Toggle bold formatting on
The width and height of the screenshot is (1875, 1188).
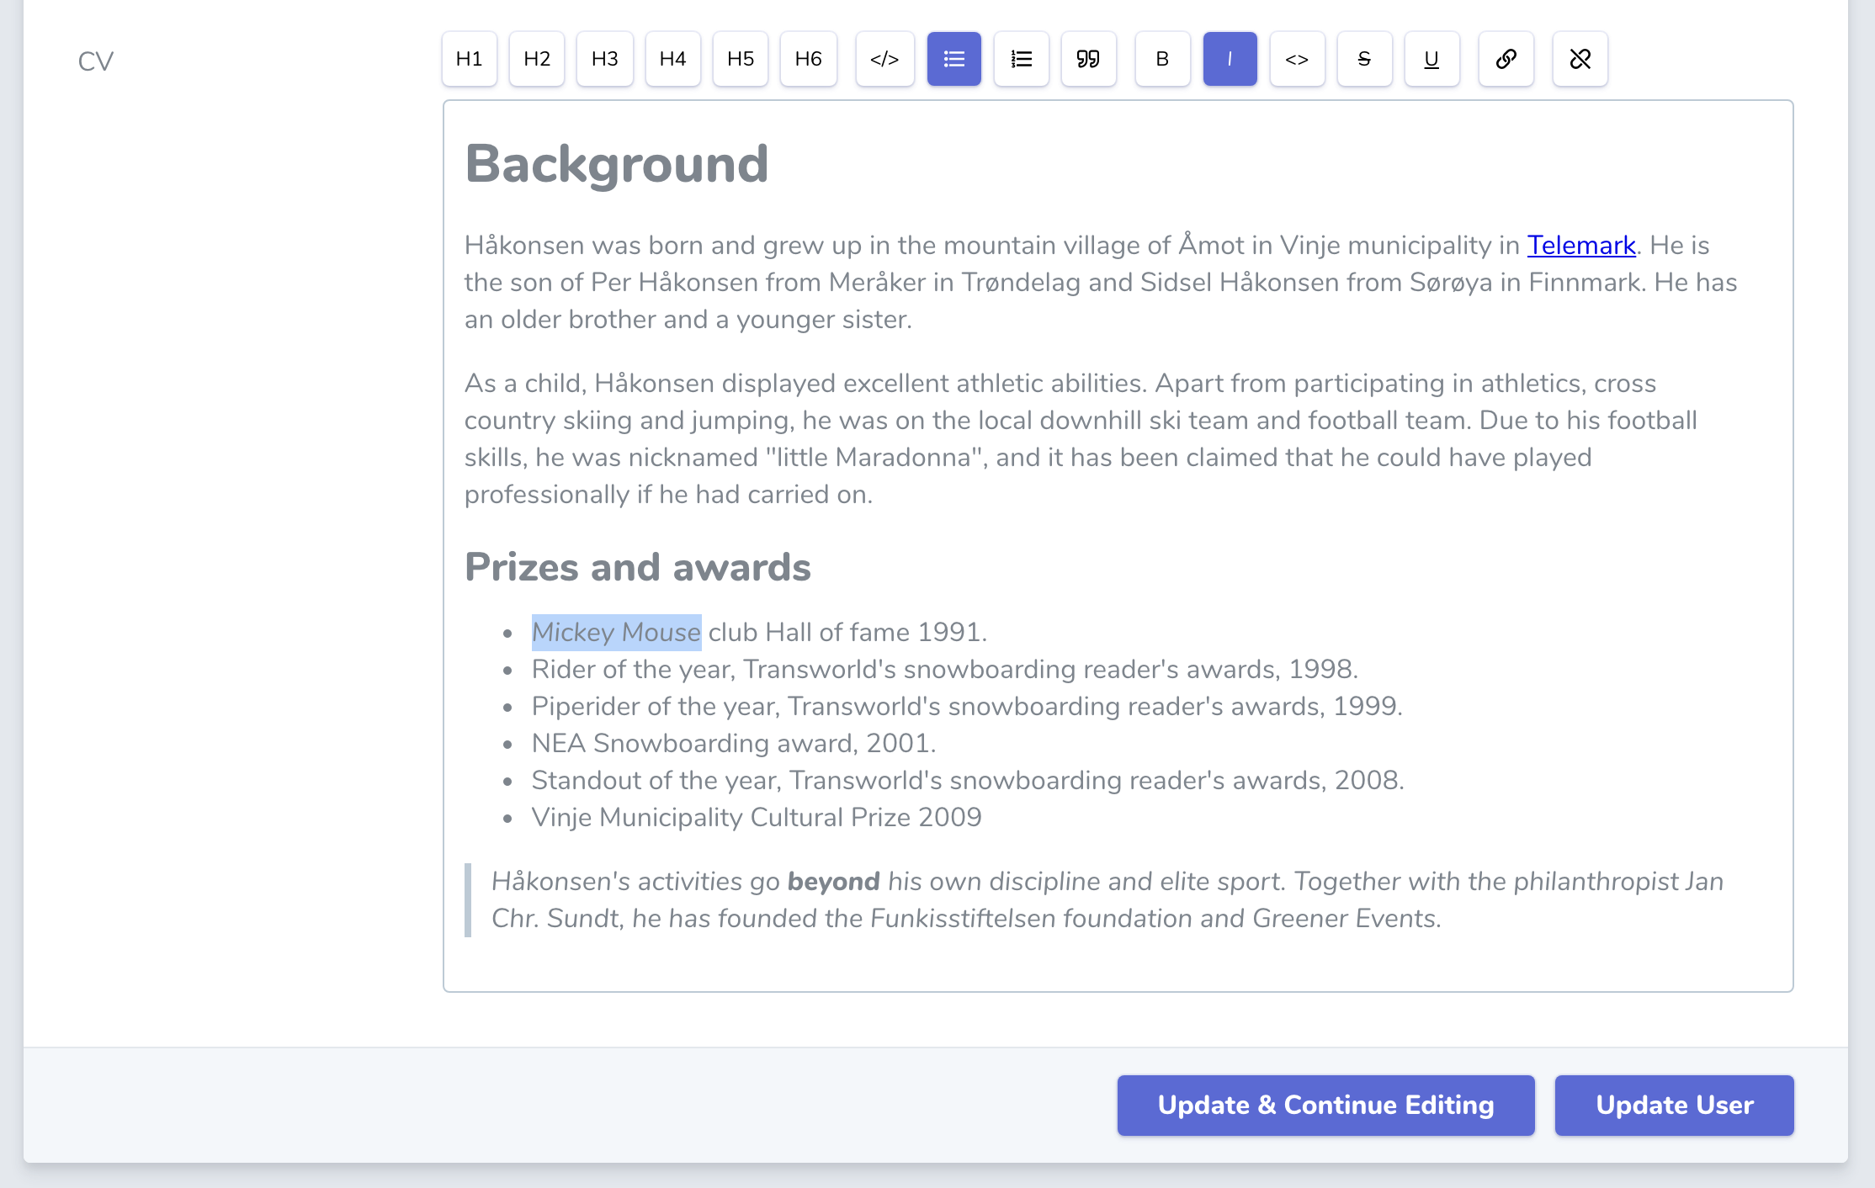pyautogui.click(x=1162, y=59)
